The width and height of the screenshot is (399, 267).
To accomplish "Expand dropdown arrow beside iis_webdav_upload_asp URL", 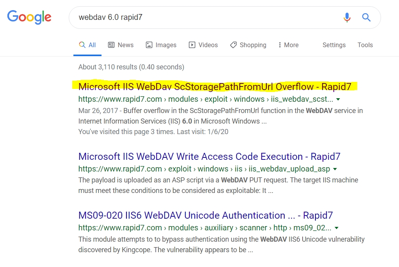I will click(x=335, y=169).
